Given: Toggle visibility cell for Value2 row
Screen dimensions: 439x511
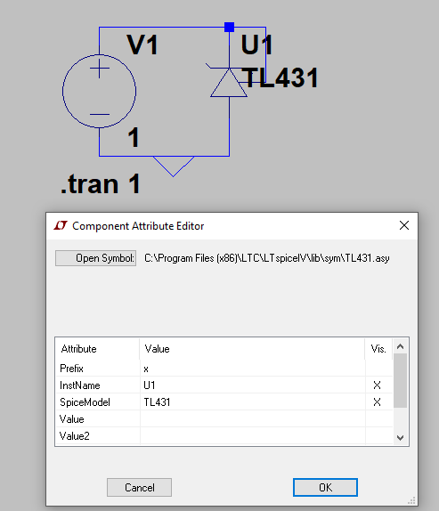Looking at the screenshot, I should [378, 435].
